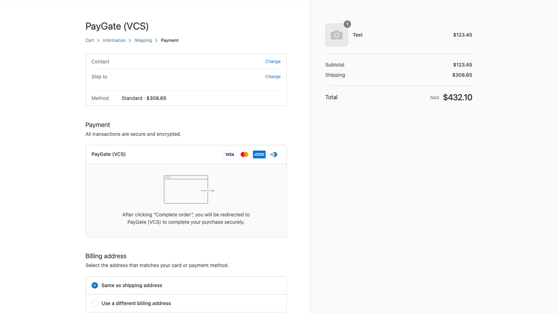Click the total price $432.10
Screen dimensions: 558x314
click(x=458, y=97)
